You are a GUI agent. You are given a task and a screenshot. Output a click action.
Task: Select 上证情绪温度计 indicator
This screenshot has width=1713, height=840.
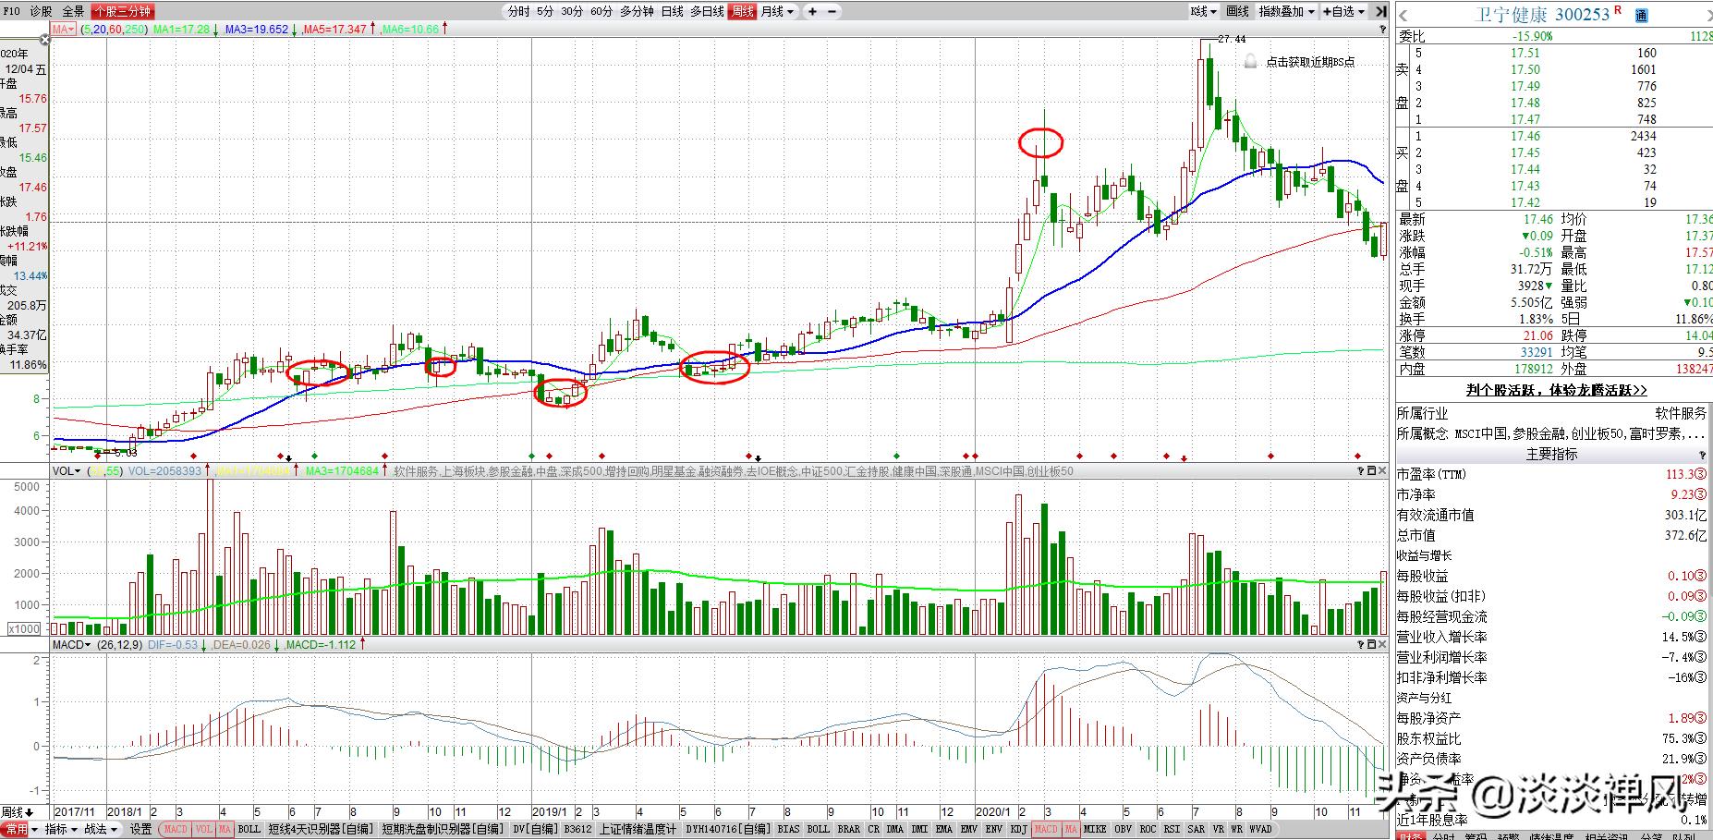(x=638, y=829)
